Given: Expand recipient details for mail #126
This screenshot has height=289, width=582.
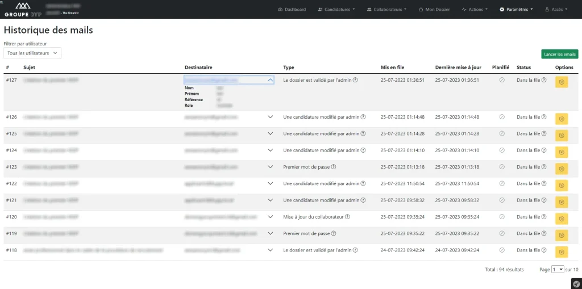Looking at the screenshot, I should (270, 117).
